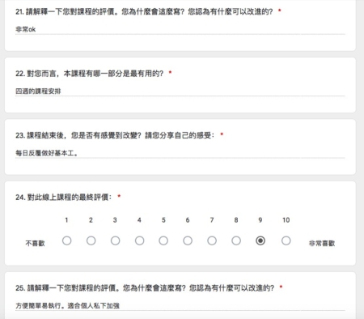Screen dimensions: 364x319
Task: Click the answer field with 方便簡單易執行
Action: click(x=180, y=305)
